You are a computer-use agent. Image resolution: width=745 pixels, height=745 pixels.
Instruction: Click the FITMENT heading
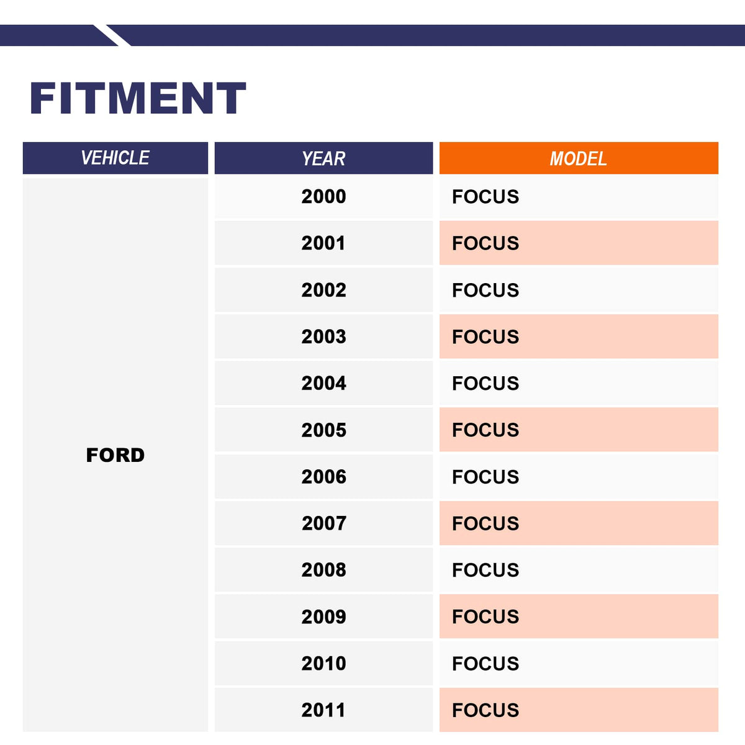click(x=138, y=99)
